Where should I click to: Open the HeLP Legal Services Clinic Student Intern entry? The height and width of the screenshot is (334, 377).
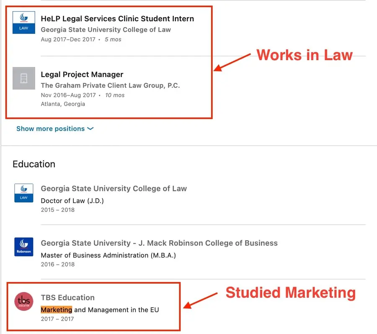[x=117, y=18]
